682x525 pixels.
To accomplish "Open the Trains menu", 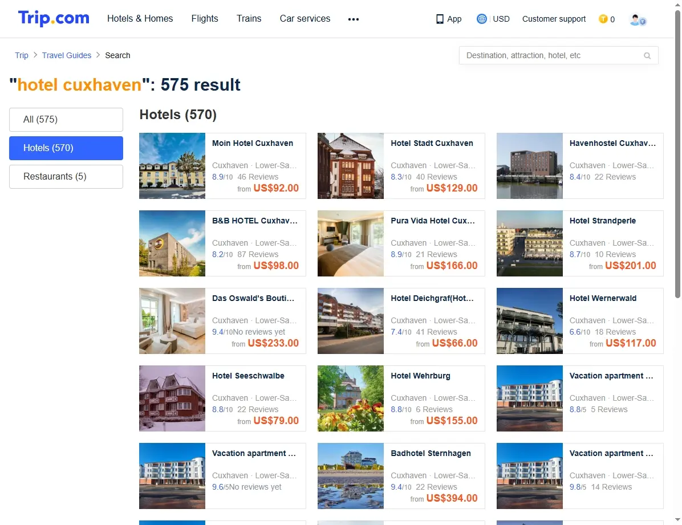I will click(249, 19).
